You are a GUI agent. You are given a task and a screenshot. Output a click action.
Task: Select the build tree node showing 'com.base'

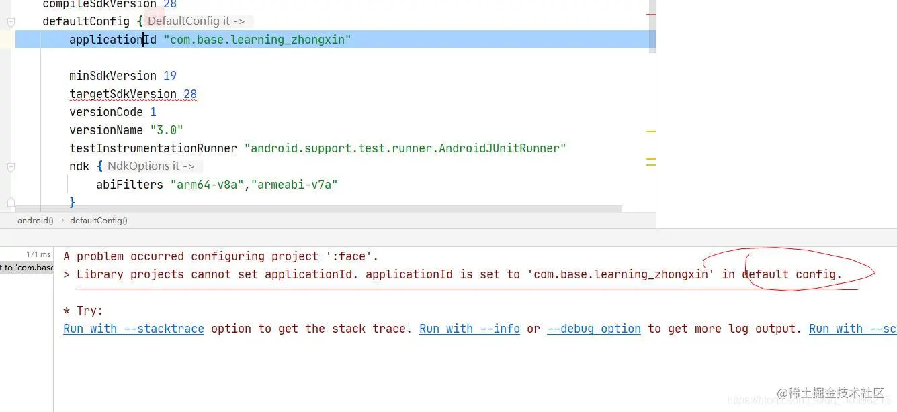coord(27,268)
